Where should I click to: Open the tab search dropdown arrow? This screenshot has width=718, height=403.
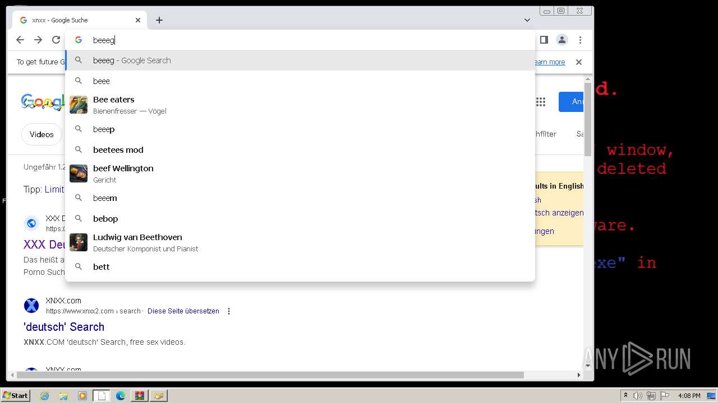click(x=527, y=20)
